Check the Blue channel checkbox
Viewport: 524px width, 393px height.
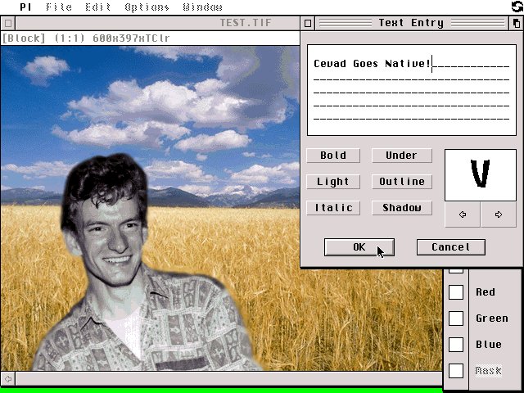click(456, 345)
